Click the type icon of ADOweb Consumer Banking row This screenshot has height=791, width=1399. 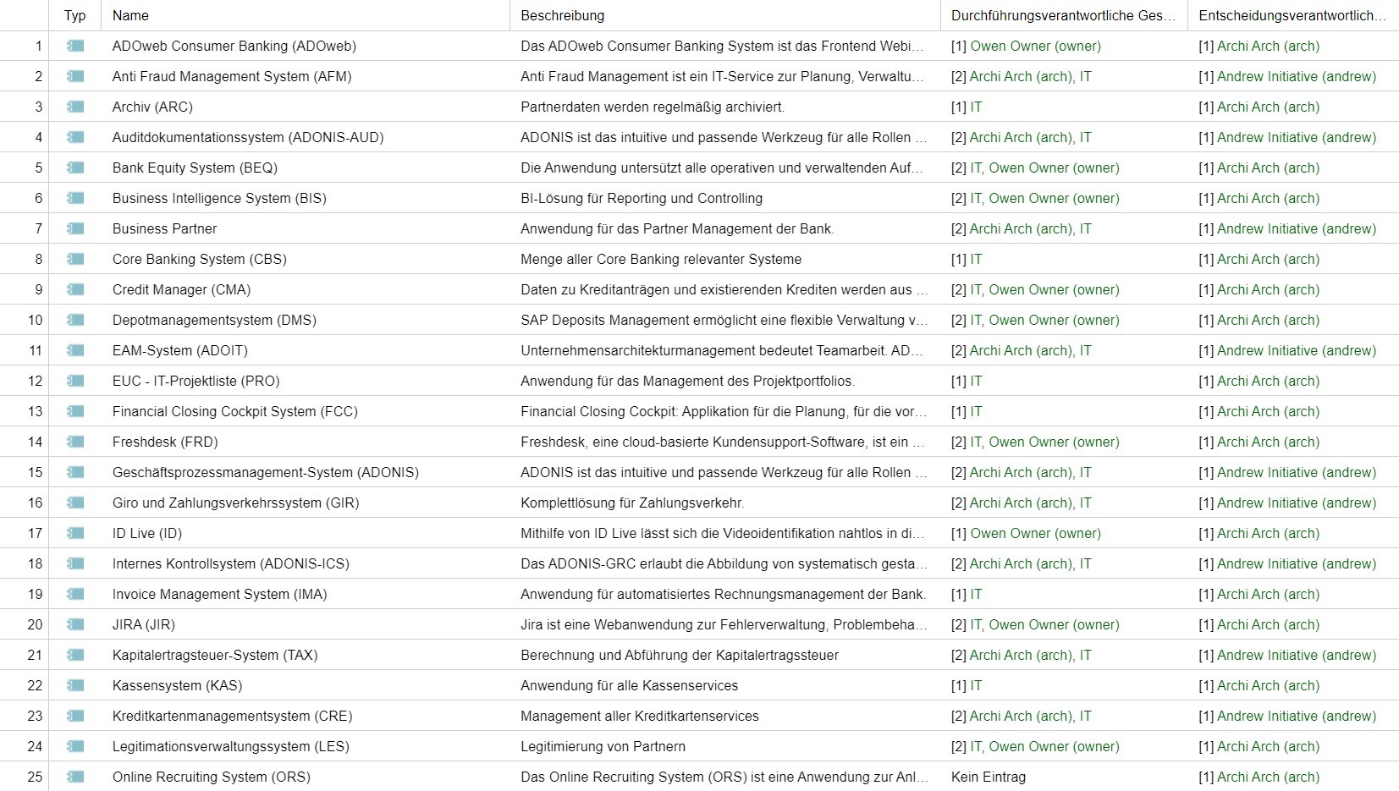[75, 46]
